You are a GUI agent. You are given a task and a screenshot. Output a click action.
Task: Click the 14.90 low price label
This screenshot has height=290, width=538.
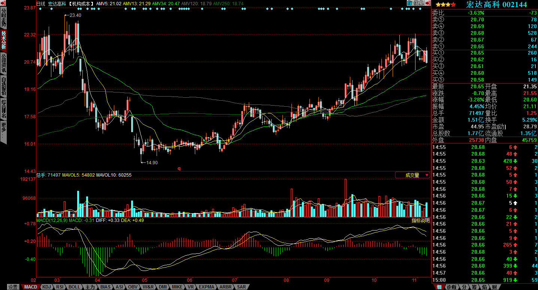click(152, 163)
